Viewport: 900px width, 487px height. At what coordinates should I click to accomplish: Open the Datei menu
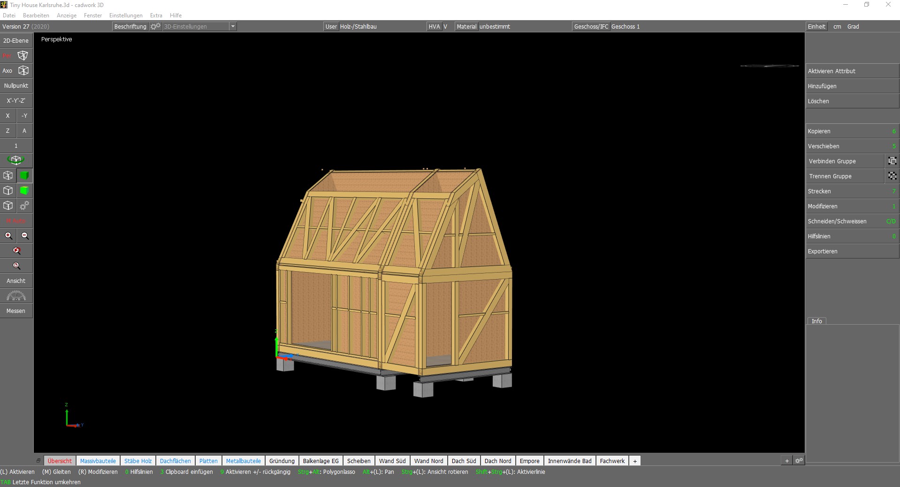pos(9,15)
